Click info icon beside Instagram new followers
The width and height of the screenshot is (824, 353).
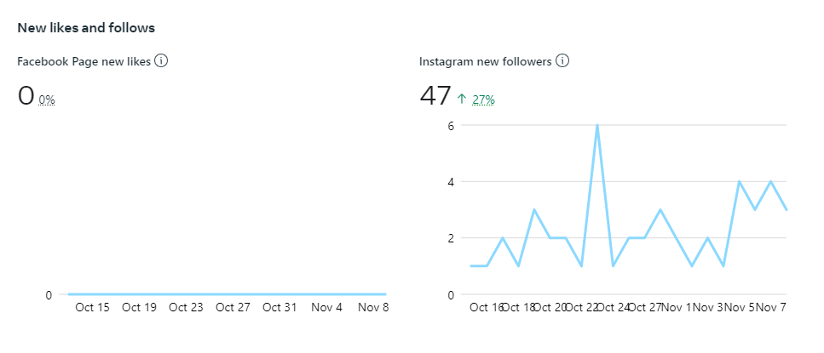coord(562,61)
